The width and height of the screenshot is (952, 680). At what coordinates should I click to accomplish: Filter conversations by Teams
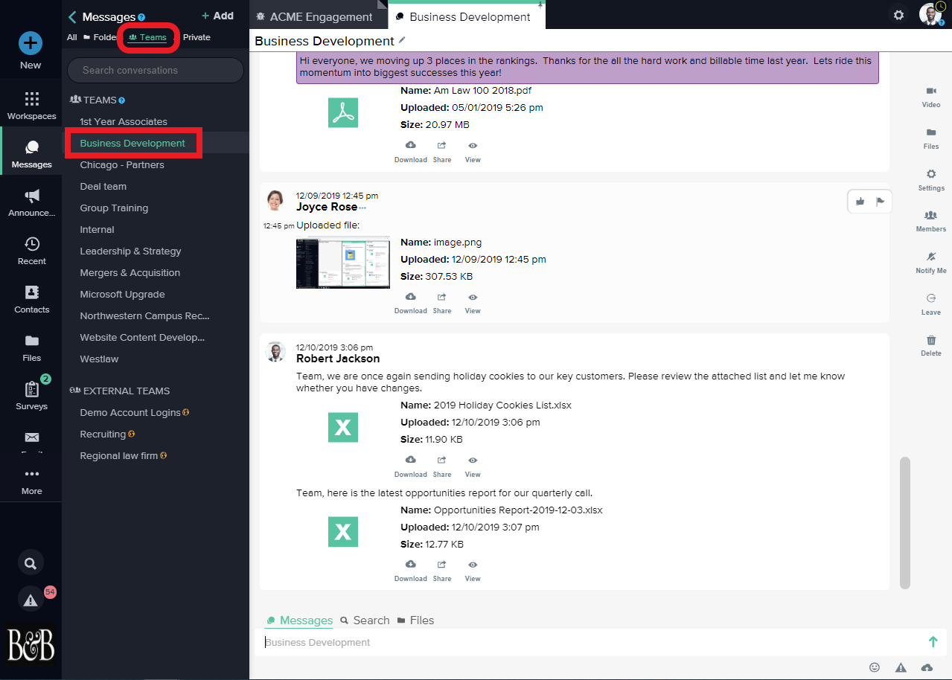pos(147,37)
